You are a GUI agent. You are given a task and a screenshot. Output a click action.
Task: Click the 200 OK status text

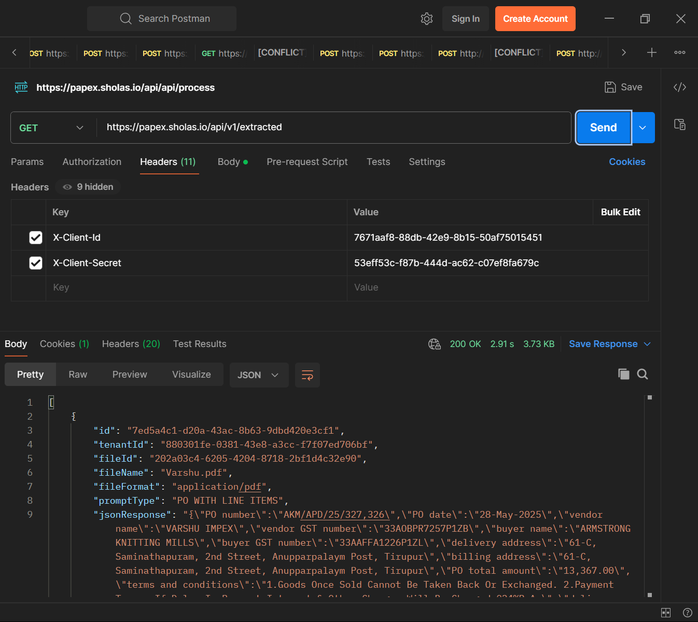click(x=465, y=344)
